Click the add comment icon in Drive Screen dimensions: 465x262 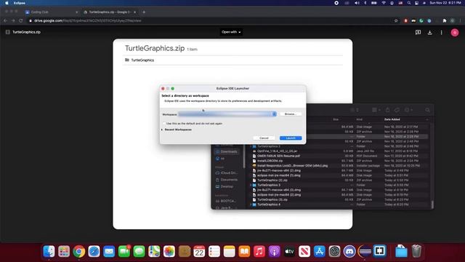(418, 32)
